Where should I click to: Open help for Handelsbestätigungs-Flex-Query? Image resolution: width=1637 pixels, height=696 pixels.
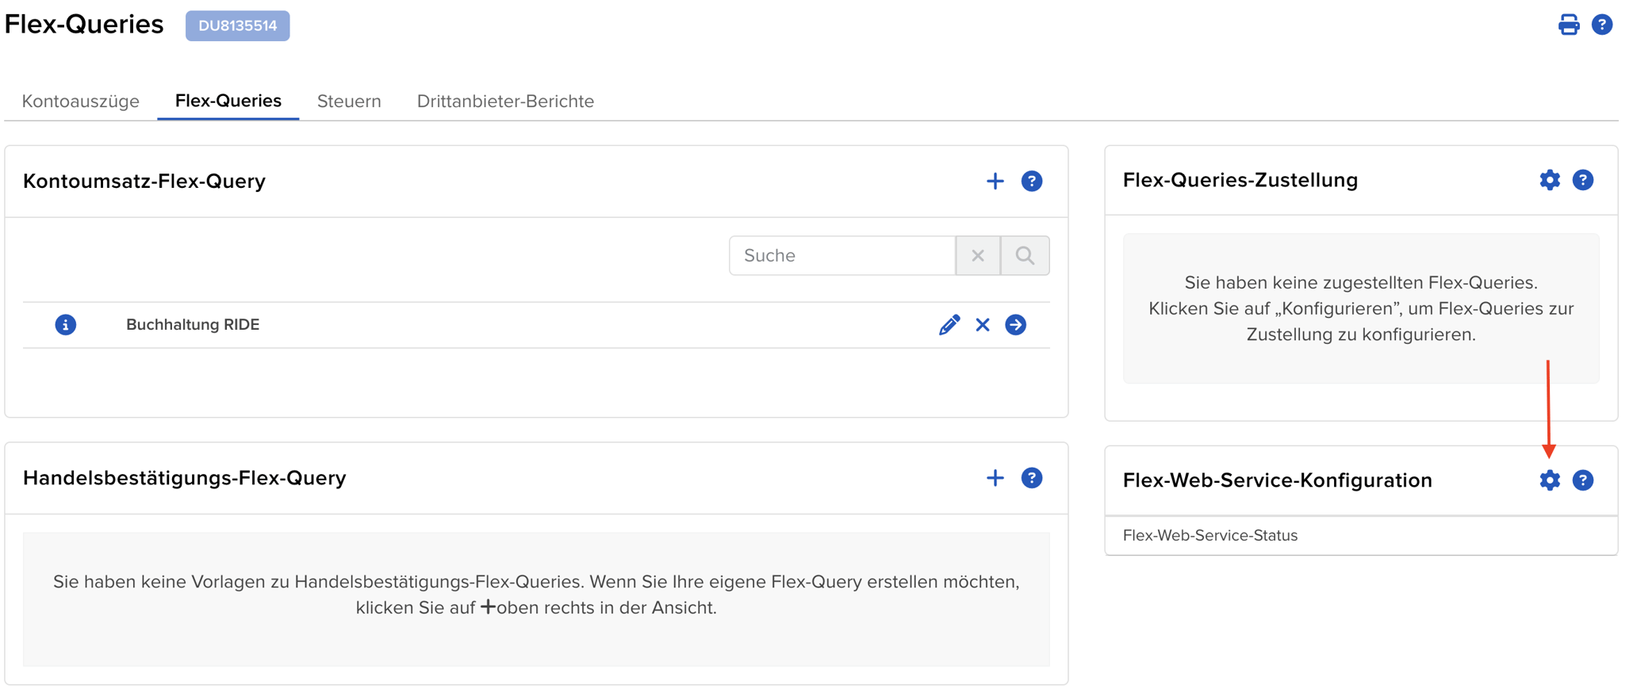[x=1031, y=478]
